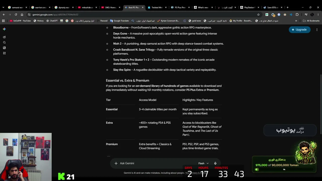Open the Flash model selector dropdown

point(203,163)
